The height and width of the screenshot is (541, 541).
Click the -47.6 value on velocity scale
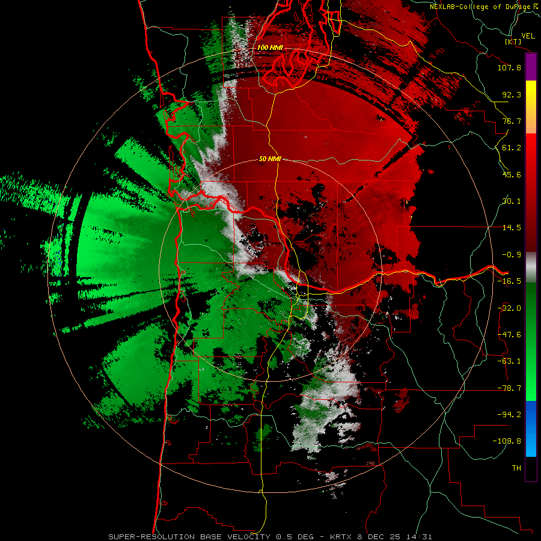(x=509, y=335)
